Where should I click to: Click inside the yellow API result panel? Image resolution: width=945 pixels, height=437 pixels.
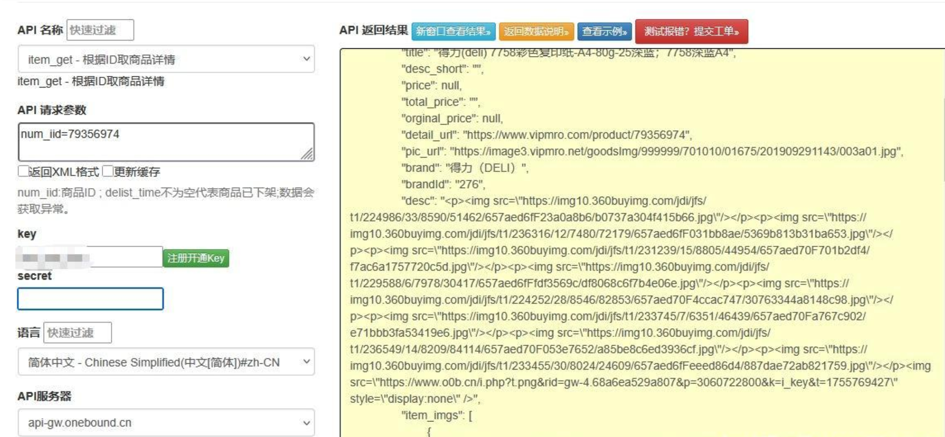(642, 242)
